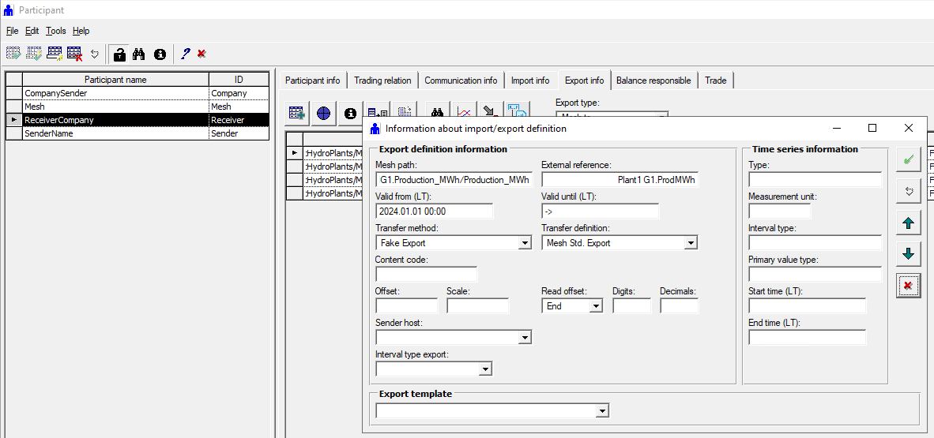Click the grid-with-sparkle checkmark toolbar icon
Screen dimensions: 934x438
34,54
